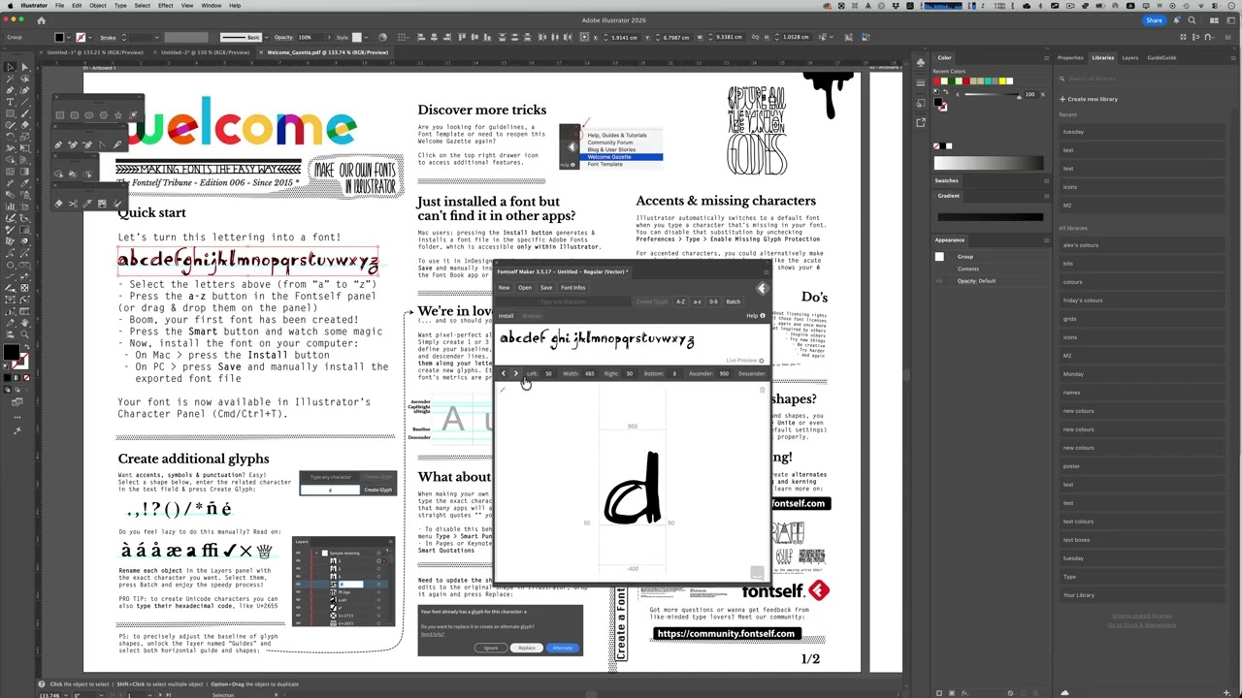Swap fill and stroke in Color panel
This screenshot has width=1242, height=698.
click(x=944, y=93)
